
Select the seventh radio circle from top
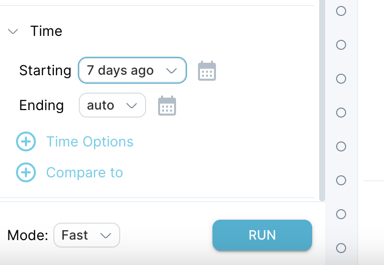pos(341,214)
